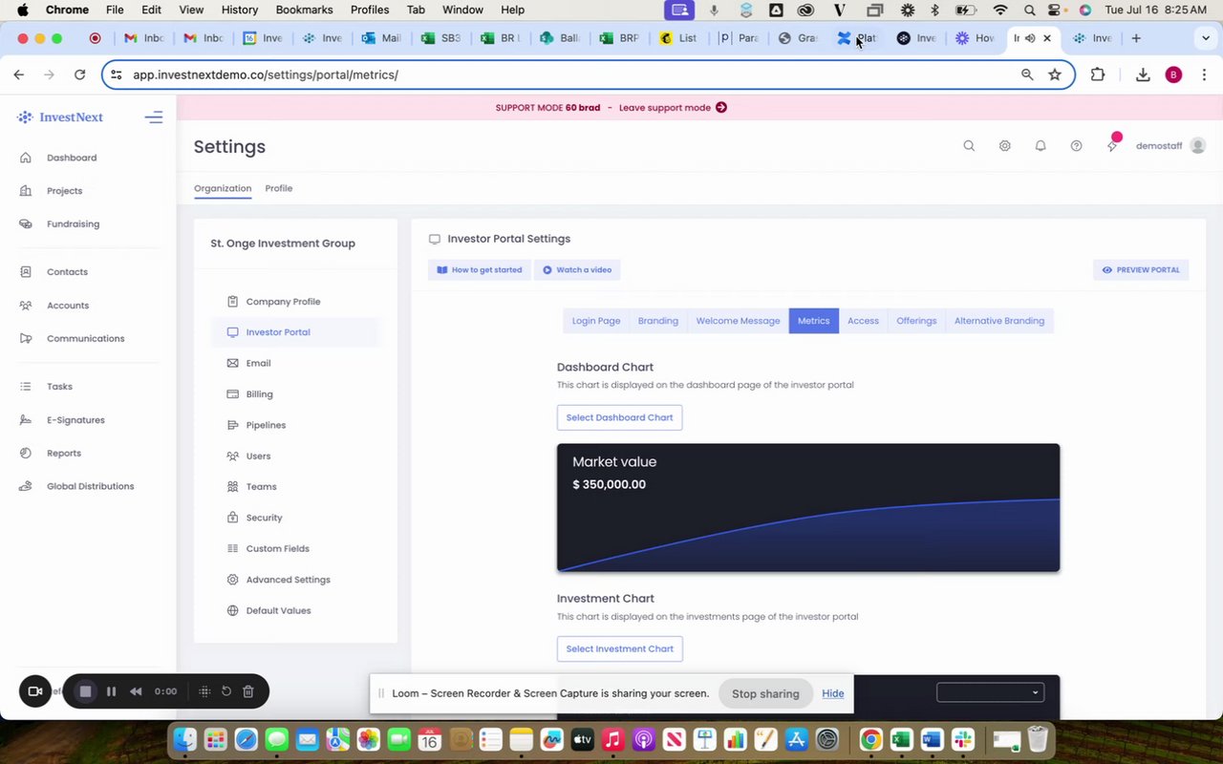The width and height of the screenshot is (1223, 764).
Task: Navigate to Accounts in the sidebar
Action: coord(68,306)
